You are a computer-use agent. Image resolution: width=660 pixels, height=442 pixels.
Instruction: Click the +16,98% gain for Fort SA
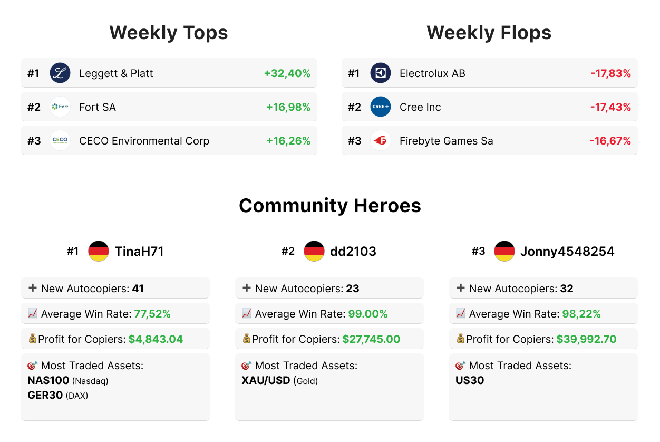coord(288,107)
